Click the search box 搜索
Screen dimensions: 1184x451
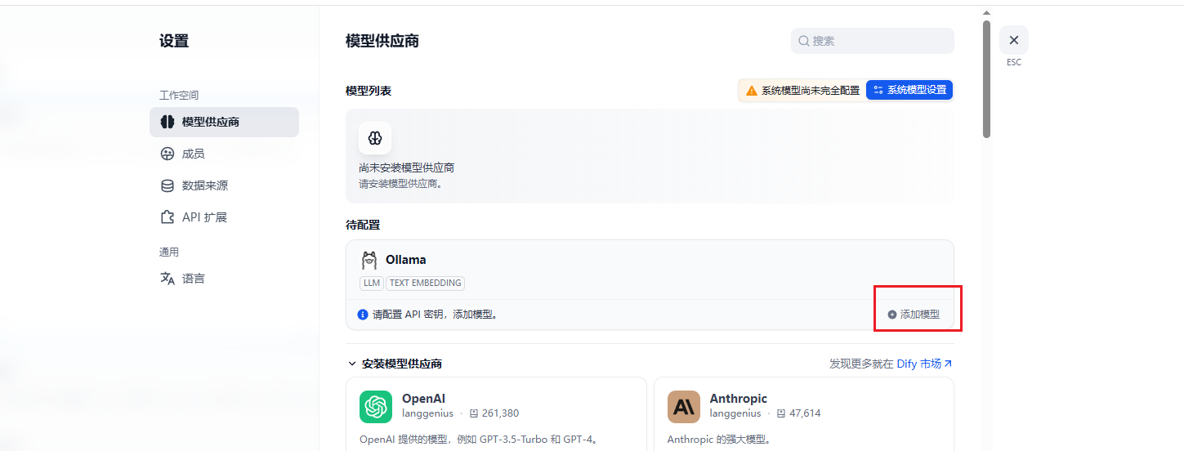point(872,41)
